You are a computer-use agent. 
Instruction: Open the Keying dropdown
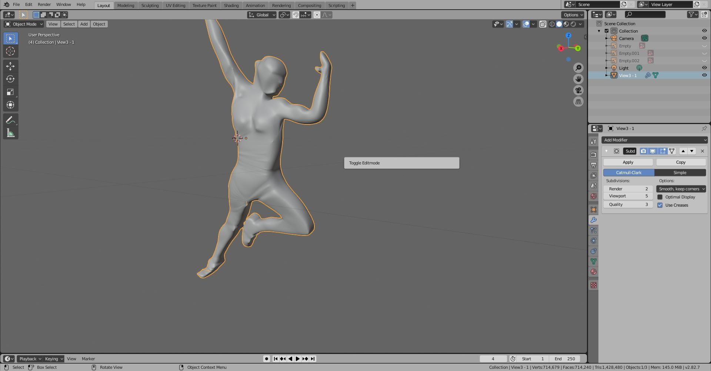click(54, 359)
